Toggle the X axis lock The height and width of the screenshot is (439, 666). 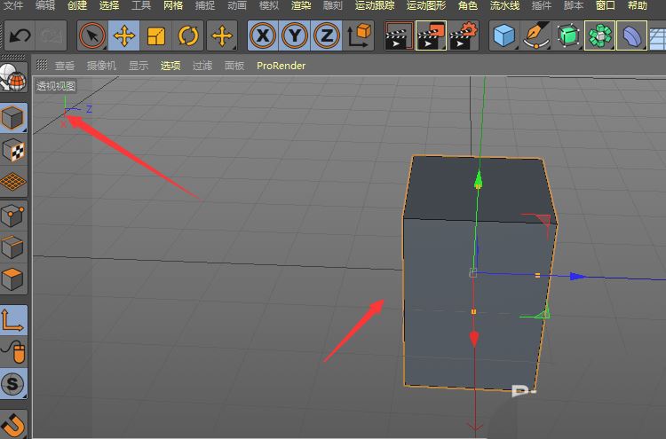pos(263,36)
